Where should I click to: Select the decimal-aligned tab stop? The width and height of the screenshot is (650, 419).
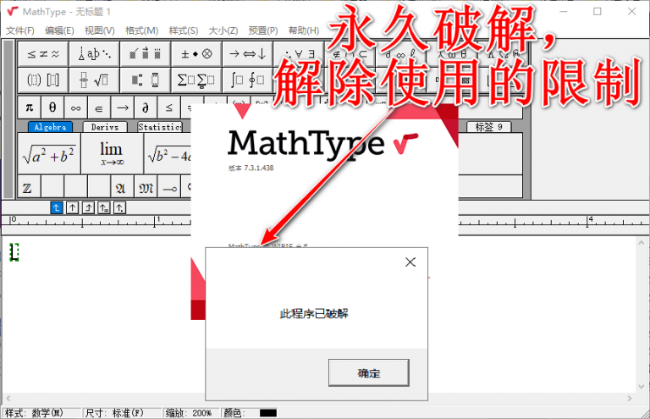pyautogui.click(x=119, y=207)
